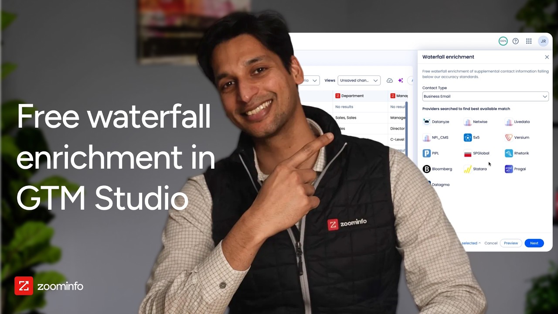Click the 100% accuracy badge
The width and height of the screenshot is (558, 314).
(503, 41)
